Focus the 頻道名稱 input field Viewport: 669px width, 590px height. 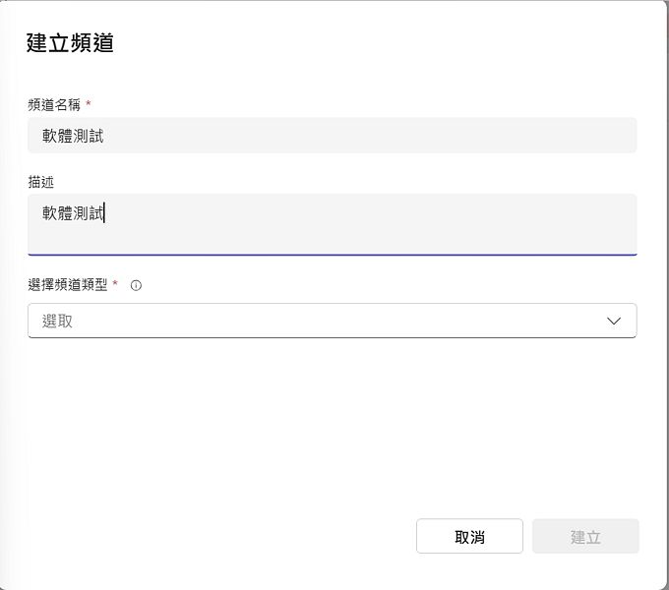[332, 136]
